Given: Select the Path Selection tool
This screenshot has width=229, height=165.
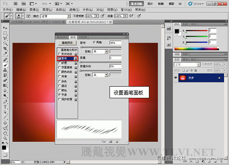Looking at the screenshot, I should 5,112.
